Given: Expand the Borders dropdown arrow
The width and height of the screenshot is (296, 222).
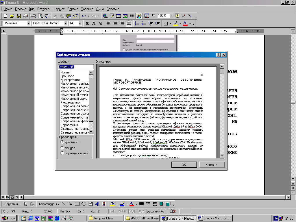Looking at the screenshot, I should point(170,23).
